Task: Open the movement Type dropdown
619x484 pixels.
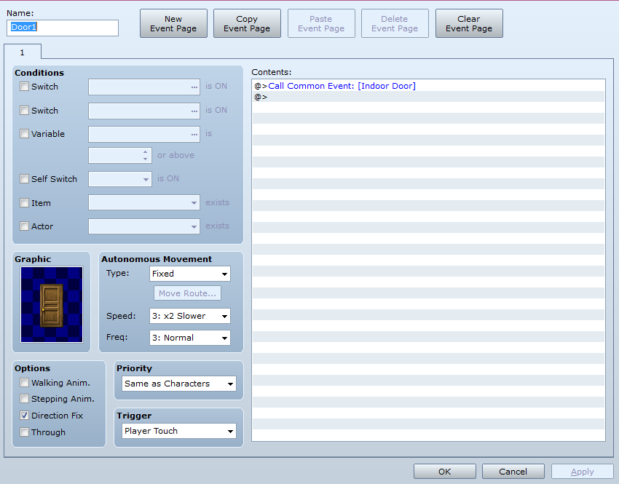Action: point(189,274)
